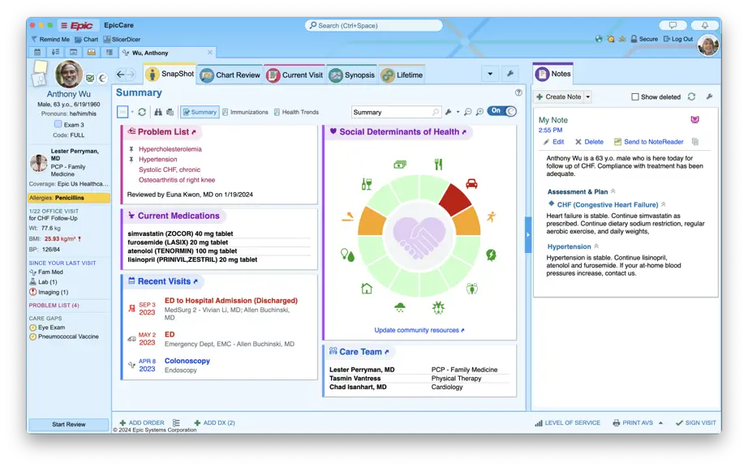This screenshot has width=748, height=467.
Task: Select the Notes tab
Action: pos(553,74)
